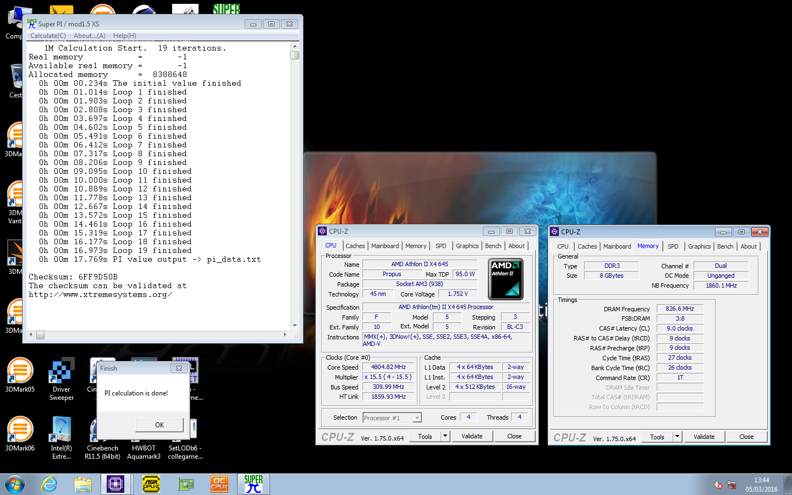Open the Processor #1 selection combo box
The height and width of the screenshot is (495, 792).
392,418
